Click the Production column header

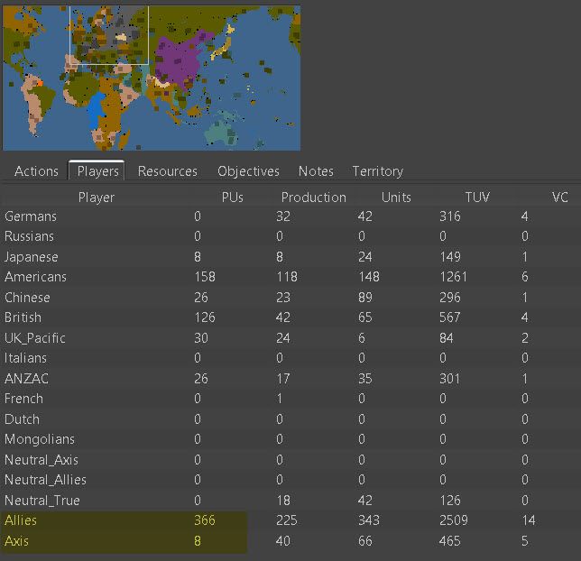pyautogui.click(x=313, y=197)
